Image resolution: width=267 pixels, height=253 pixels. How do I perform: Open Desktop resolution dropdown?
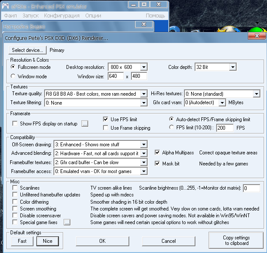144,67
